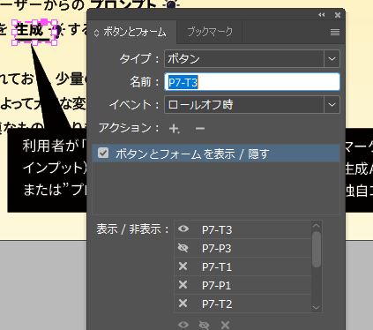
Task: Select P7-P3 in the visibility list
Action: tap(242, 248)
